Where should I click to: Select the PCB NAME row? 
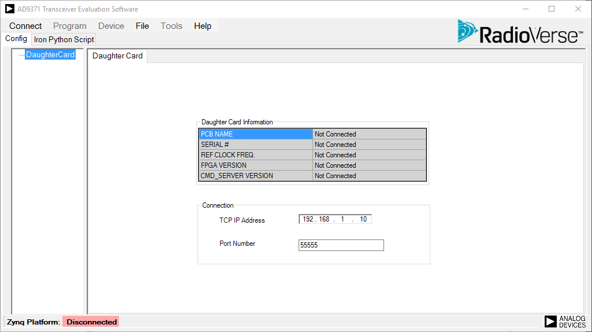coord(255,134)
